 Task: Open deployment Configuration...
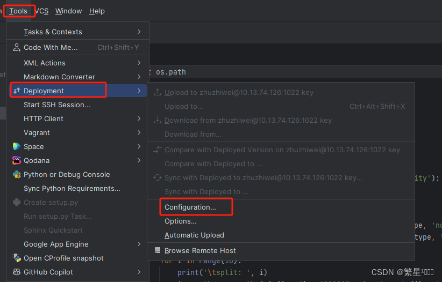click(281, 207)
